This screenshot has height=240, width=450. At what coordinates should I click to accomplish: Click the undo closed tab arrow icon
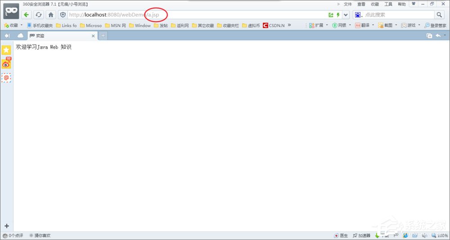tap(438, 36)
